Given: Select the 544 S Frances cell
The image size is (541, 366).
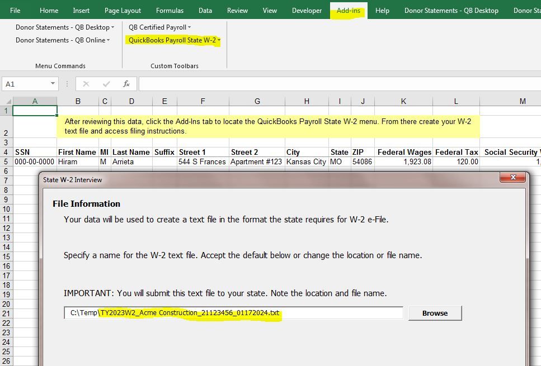Looking at the screenshot, I should 203,161.
